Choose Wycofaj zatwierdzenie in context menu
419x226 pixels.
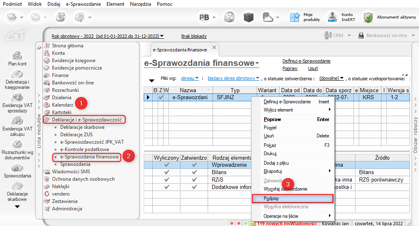[293, 189]
